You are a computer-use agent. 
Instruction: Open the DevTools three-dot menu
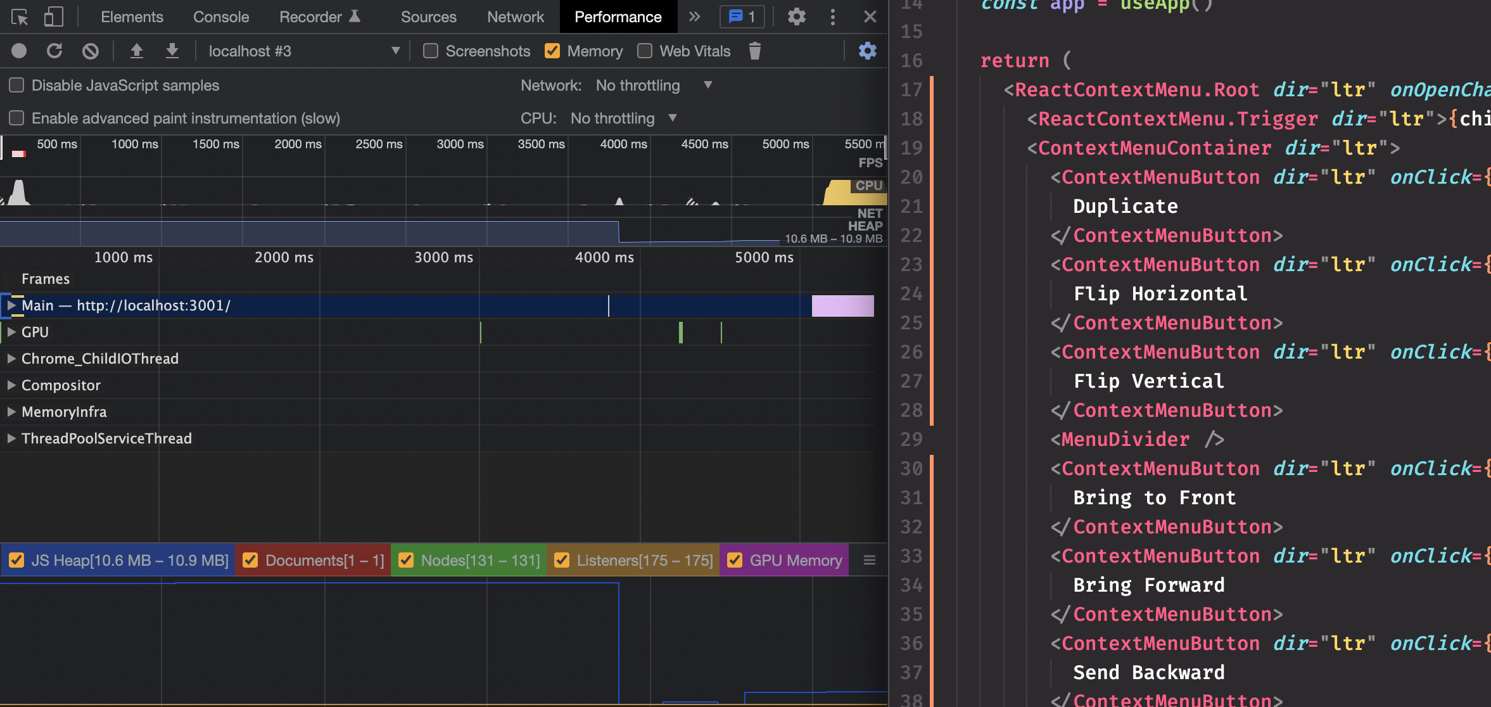(832, 16)
